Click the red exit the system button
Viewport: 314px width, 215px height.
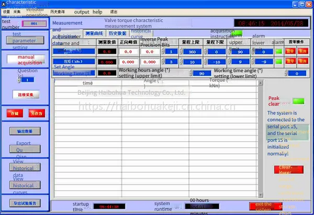[266, 206]
